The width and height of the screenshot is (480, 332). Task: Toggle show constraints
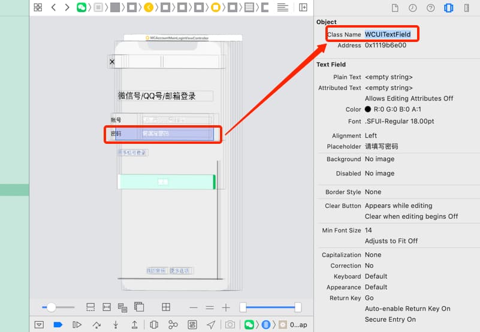click(x=107, y=307)
